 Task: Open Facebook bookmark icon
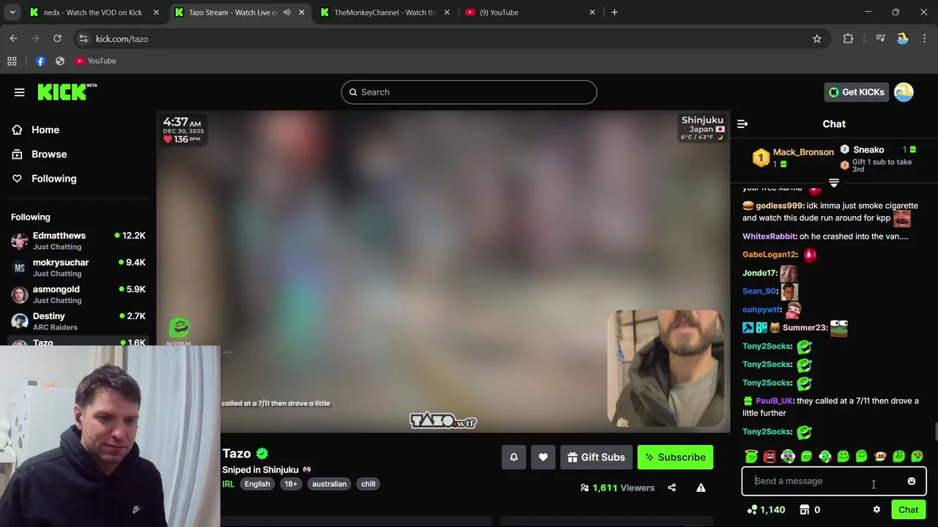pos(40,61)
